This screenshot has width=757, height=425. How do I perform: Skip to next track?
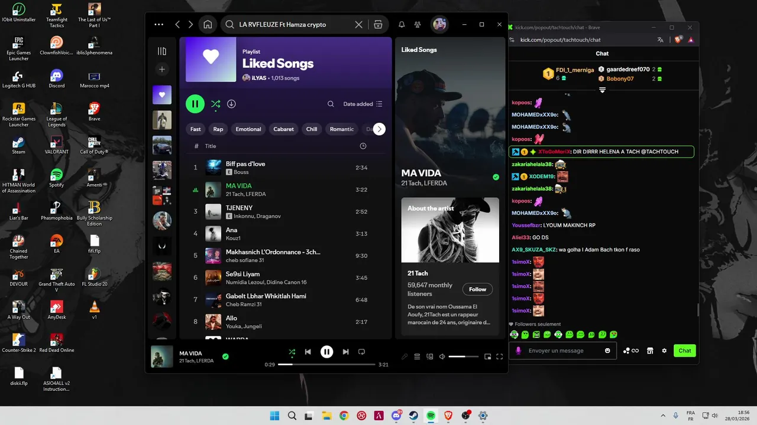click(x=345, y=352)
